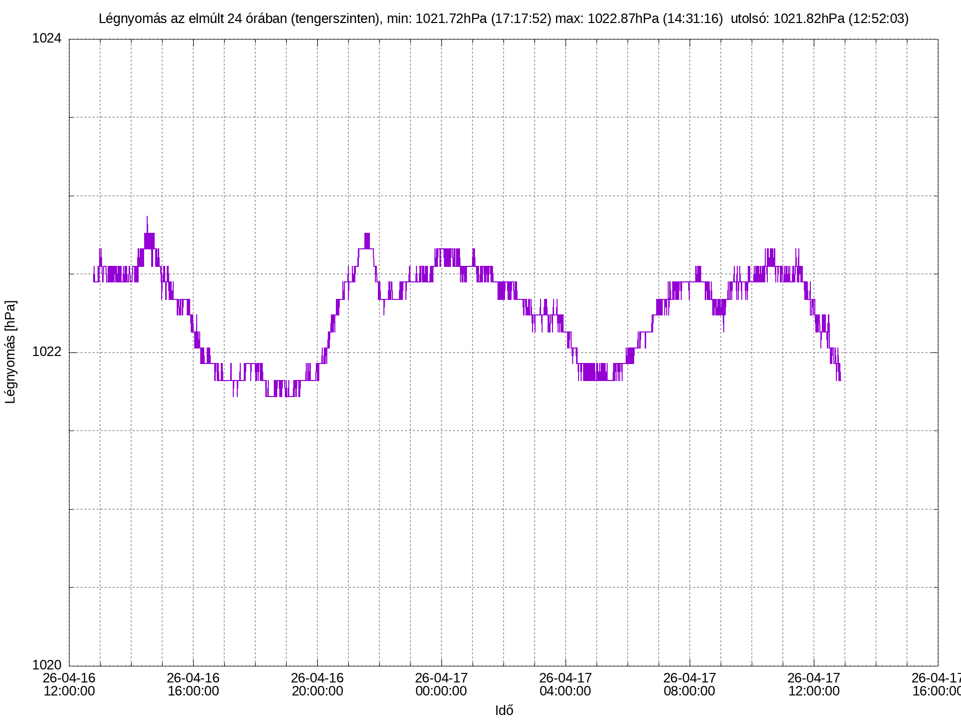Click the 1024 y-axis label
This screenshot has width=961, height=721.
click(47, 39)
